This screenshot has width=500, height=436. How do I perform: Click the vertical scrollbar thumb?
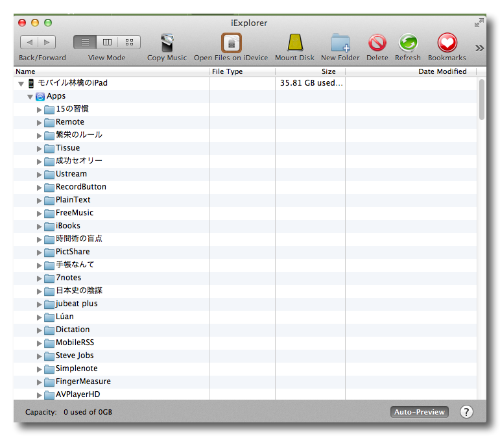(481, 99)
